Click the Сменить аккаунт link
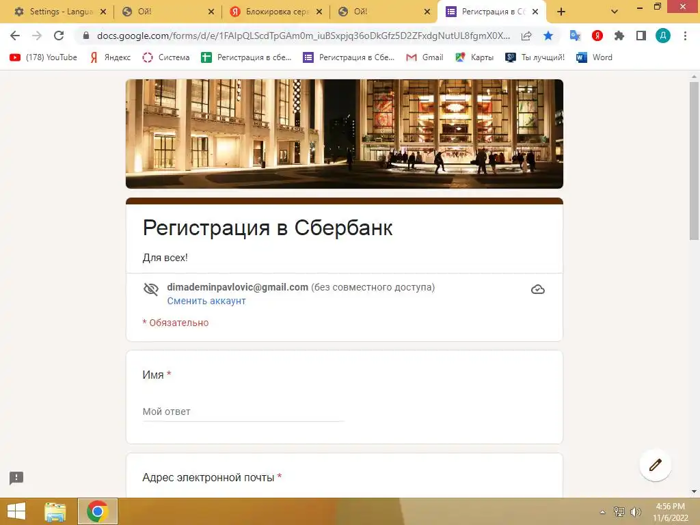 [206, 301]
